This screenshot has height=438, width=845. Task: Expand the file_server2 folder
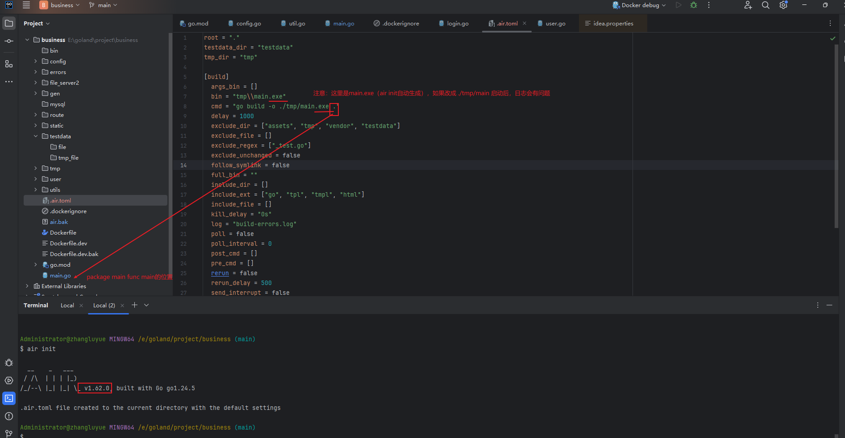coord(36,83)
